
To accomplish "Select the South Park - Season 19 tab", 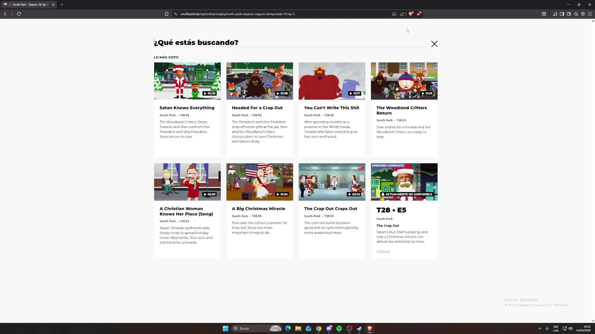I will point(28,5).
